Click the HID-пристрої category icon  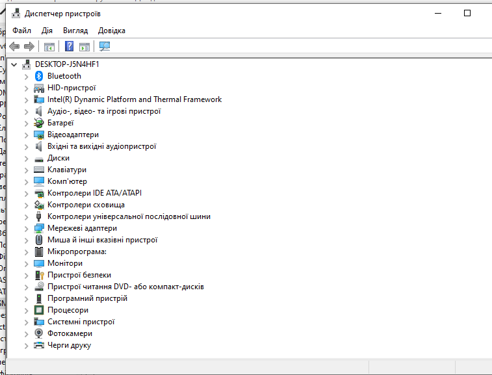coord(39,88)
